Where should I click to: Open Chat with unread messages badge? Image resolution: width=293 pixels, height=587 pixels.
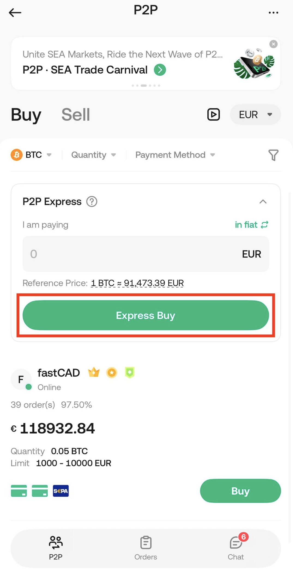click(236, 548)
